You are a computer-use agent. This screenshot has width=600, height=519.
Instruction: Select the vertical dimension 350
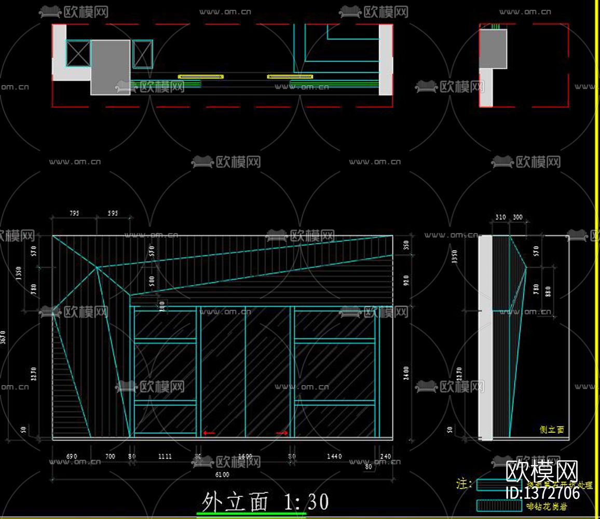pos(406,245)
